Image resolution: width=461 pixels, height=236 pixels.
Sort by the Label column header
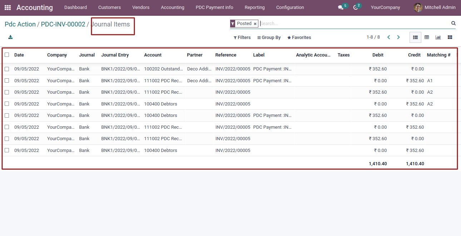(x=259, y=55)
